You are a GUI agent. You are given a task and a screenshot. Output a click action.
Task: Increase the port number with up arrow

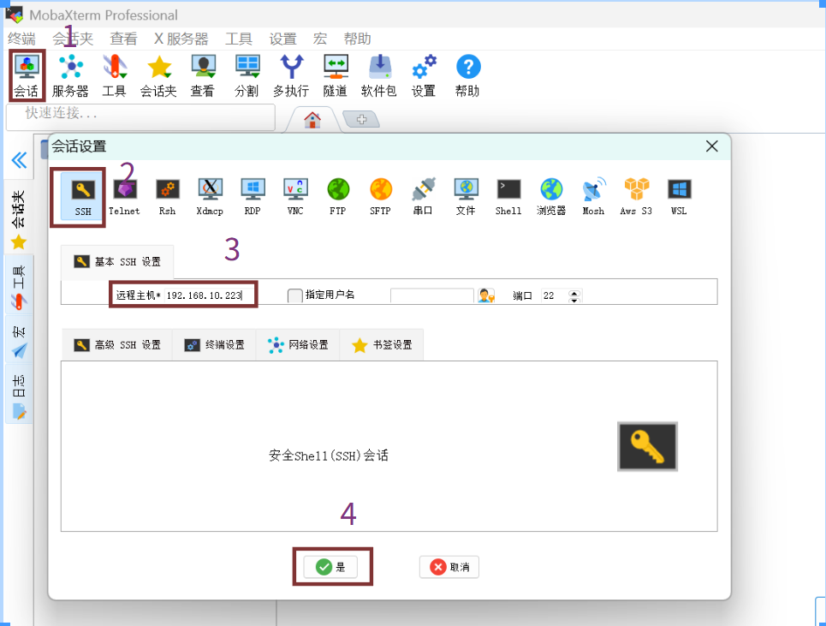(x=574, y=293)
